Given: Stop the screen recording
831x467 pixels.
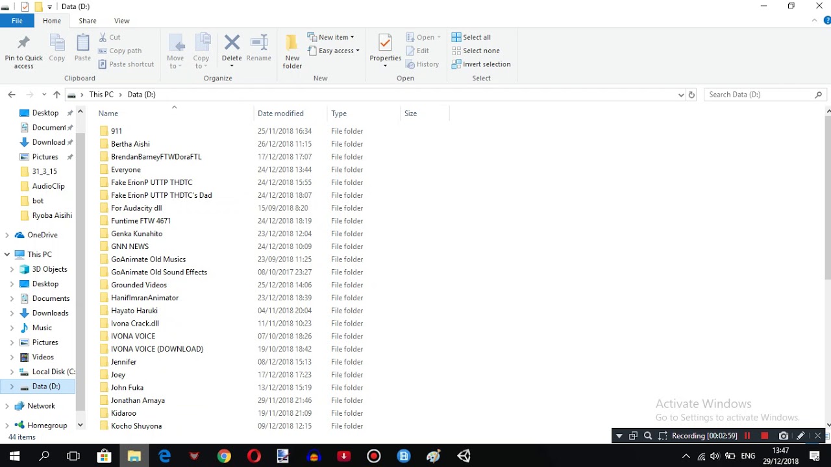Looking at the screenshot, I should click(765, 436).
